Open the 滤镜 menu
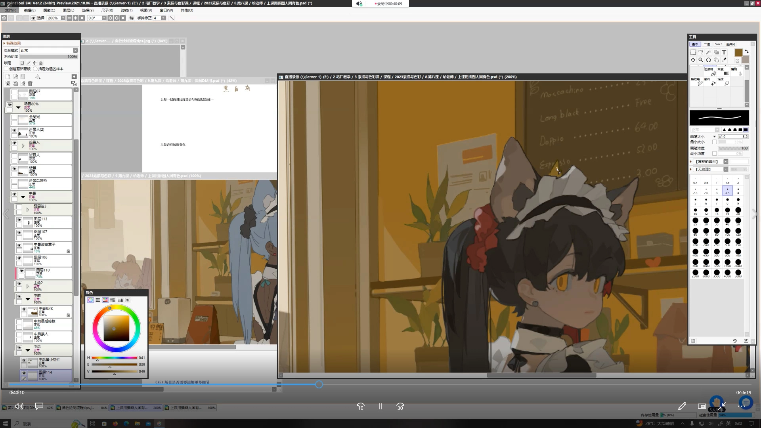The width and height of the screenshot is (761, 428). pyautogui.click(x=126, y=10)
